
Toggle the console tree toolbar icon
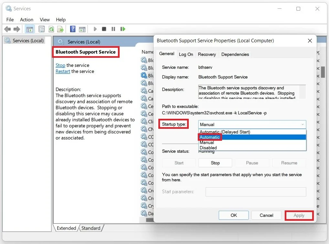30,29
